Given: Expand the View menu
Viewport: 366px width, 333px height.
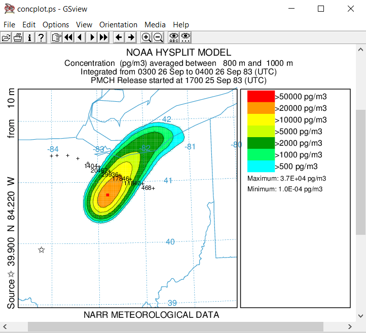Looking at the screenshot, I should tap(84, 25).
